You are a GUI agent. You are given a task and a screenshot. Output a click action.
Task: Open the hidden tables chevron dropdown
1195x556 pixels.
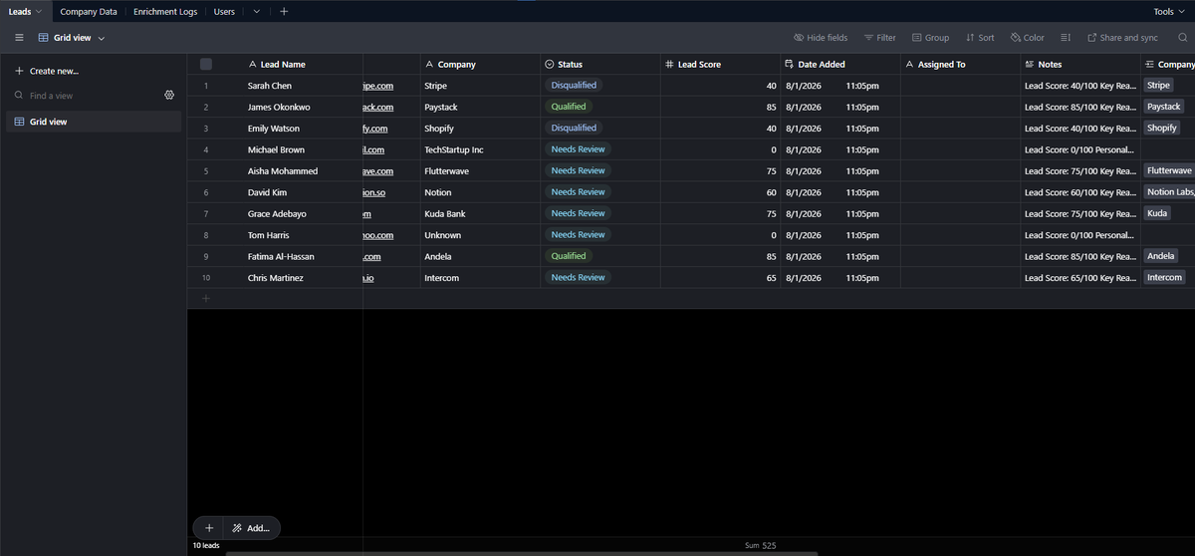[257, 11]
